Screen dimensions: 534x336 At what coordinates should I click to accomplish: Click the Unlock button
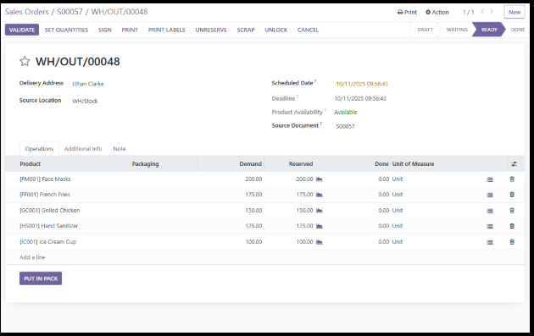click(276, 30)
